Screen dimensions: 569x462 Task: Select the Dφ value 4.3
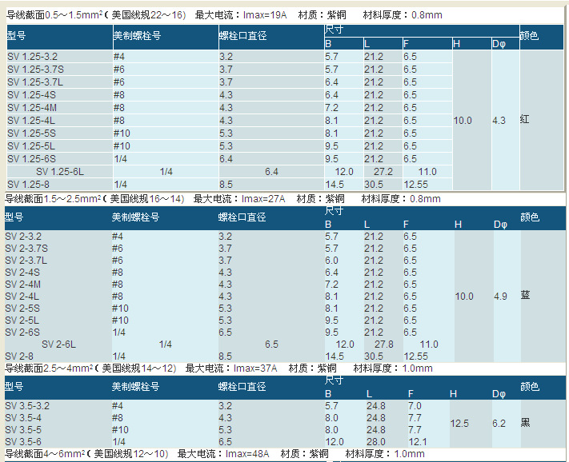499,121
